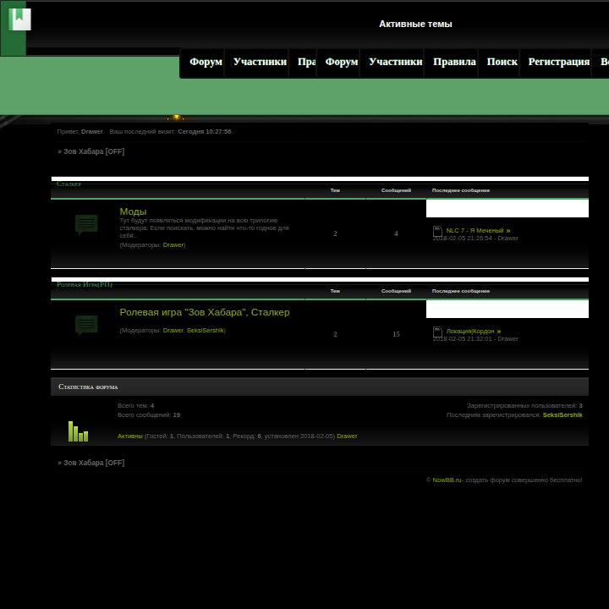Click the Ролевая игра forum chat icon
Screen dimensions: 609x609
coord(86,325)
